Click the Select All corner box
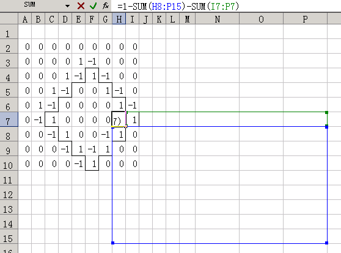Viewport: 341px width, 253px height. (x=9, y=19)
